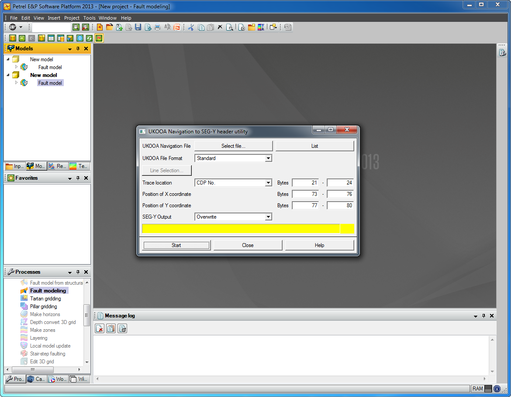The image size is (511, 397).
Task: Open the rainbow color scale icon
Action: [x=261, y=28]
